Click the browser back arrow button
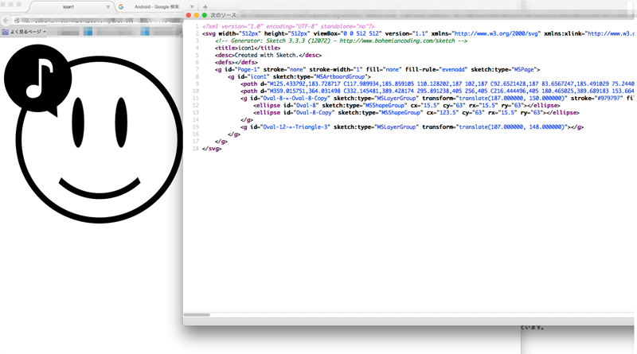The height and width of the screenshot is (354, 637). click(x=6, y=19)
